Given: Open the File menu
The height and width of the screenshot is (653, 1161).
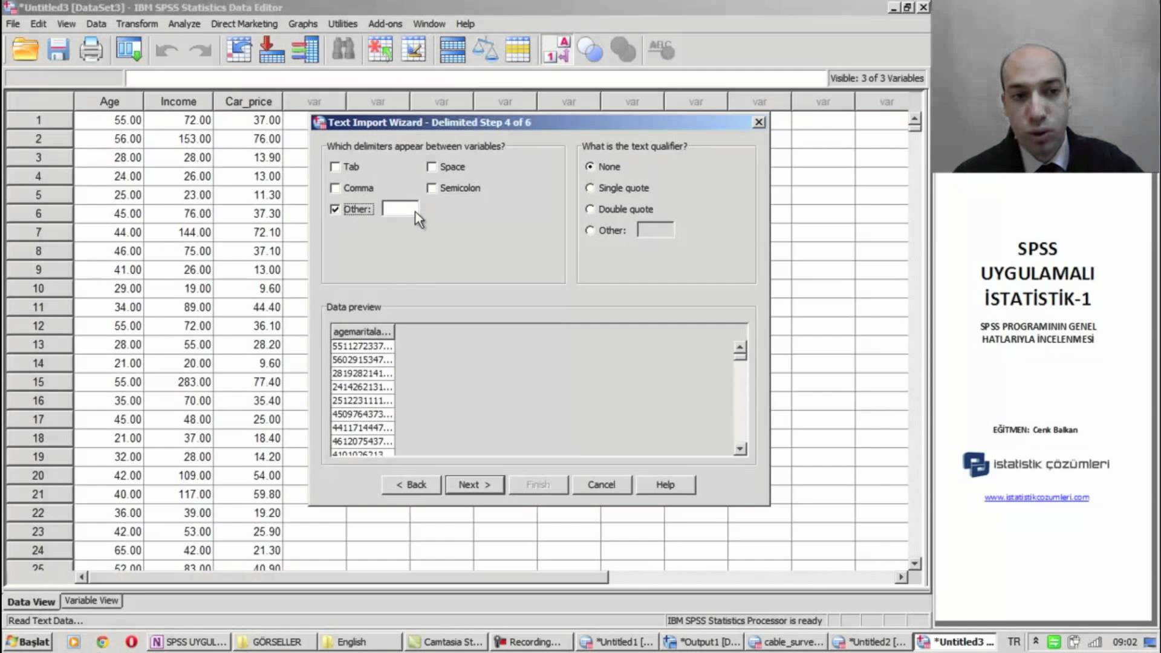Looking at the screenshot, I should pos(13,24).
